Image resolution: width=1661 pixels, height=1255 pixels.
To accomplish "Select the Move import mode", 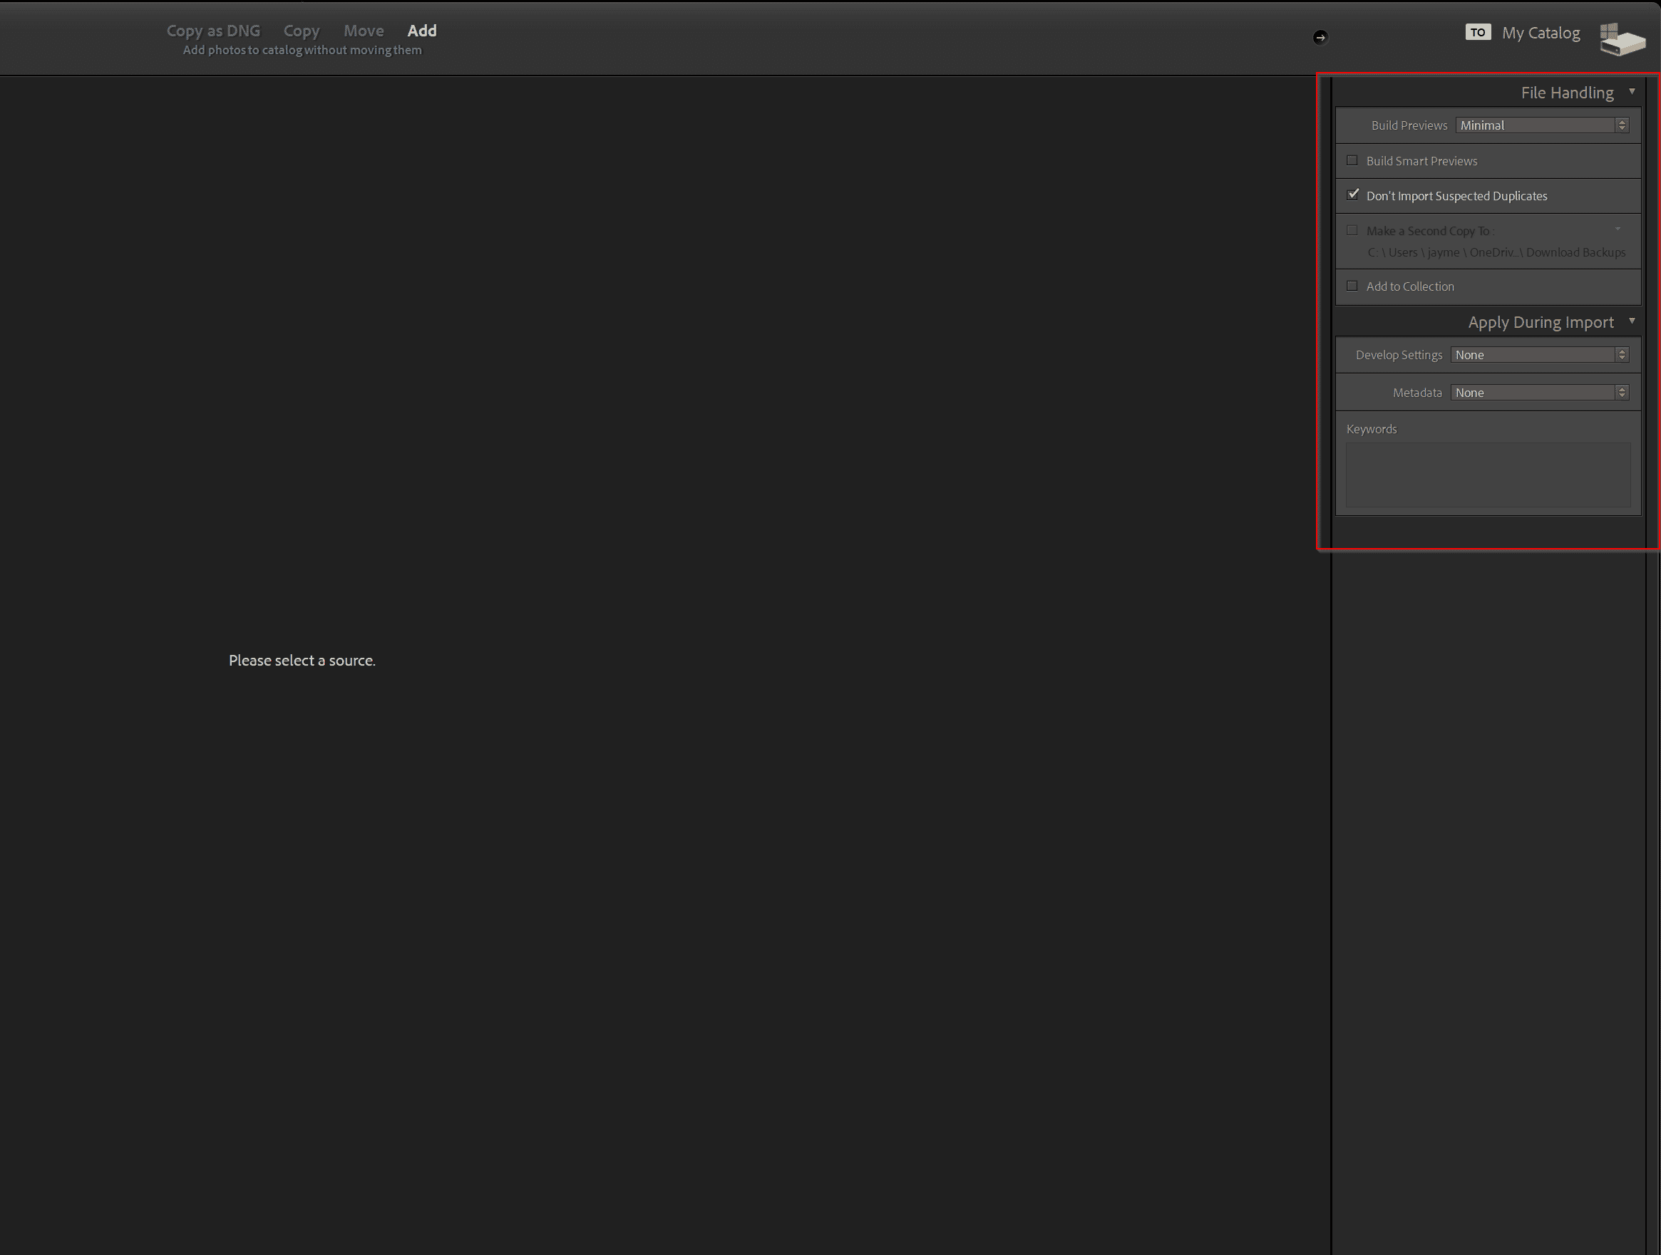I will click(364, 30).
